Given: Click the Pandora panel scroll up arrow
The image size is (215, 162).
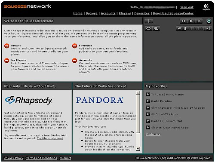Looking at the screenshot, I should coord(138,93).
